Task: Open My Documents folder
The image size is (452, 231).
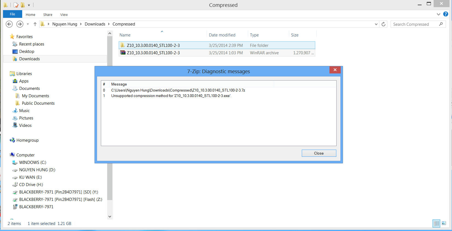Action: [35, 96]
